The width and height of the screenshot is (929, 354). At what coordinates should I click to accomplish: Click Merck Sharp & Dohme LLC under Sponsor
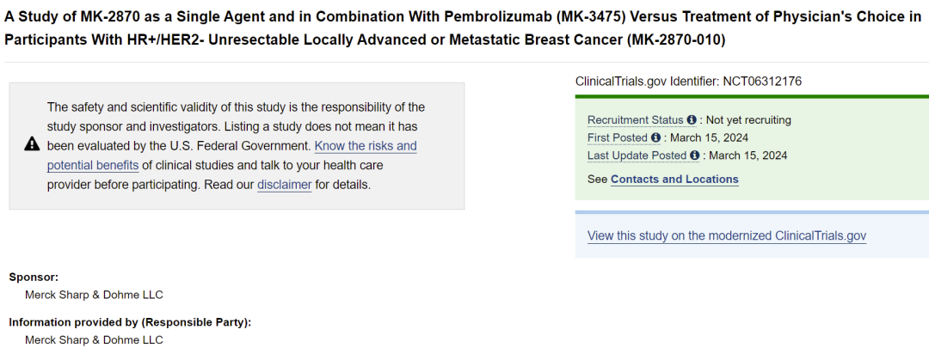[94, 295]
